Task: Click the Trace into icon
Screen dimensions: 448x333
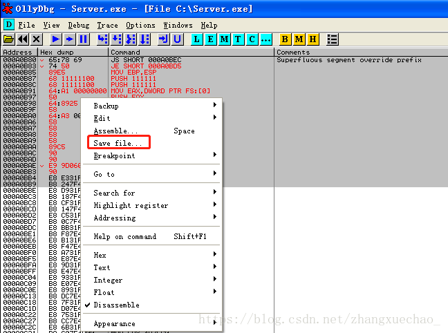Action: tap(131, 39)
